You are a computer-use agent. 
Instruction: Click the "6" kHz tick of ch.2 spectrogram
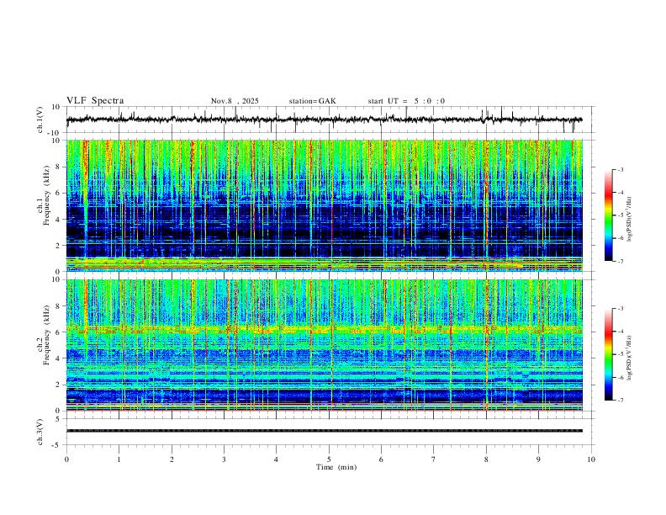58,332
